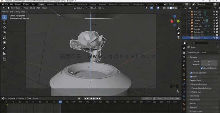This screenshot has width=220, height=113.
Task: Toggle the camera view icon
Action: tap(179, 37)
